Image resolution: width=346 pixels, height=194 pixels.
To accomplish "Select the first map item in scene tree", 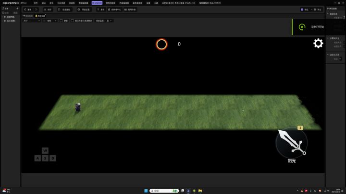I will [x=9, y=17].
